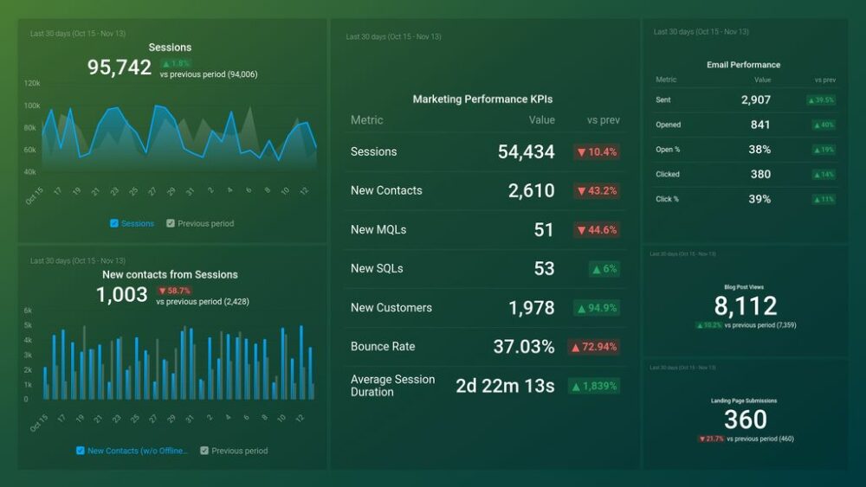Click the date range label above Email Performance
This screenshot has height=487, width=866.
[701, 32]
